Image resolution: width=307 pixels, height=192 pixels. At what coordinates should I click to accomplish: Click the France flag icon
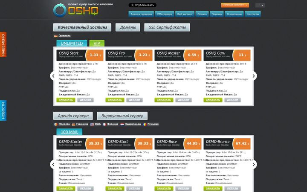(x=104, y=125)
